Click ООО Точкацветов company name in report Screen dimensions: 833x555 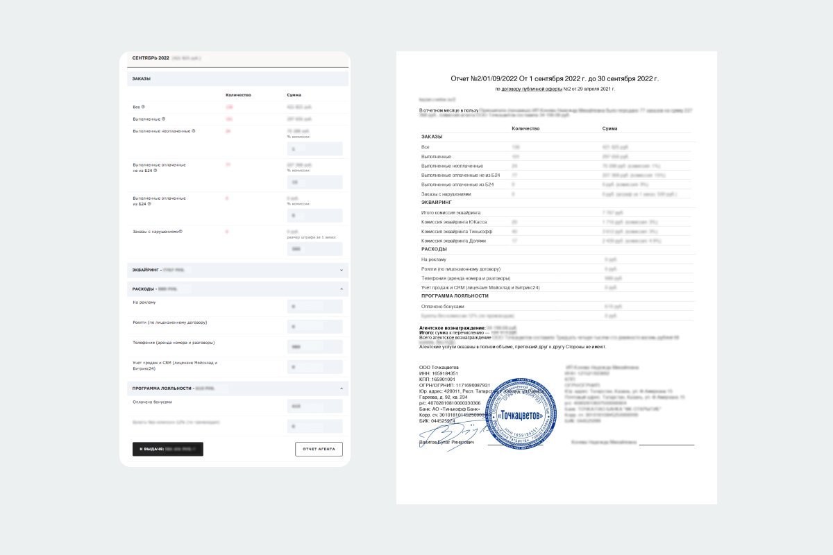tap(439, 367)
